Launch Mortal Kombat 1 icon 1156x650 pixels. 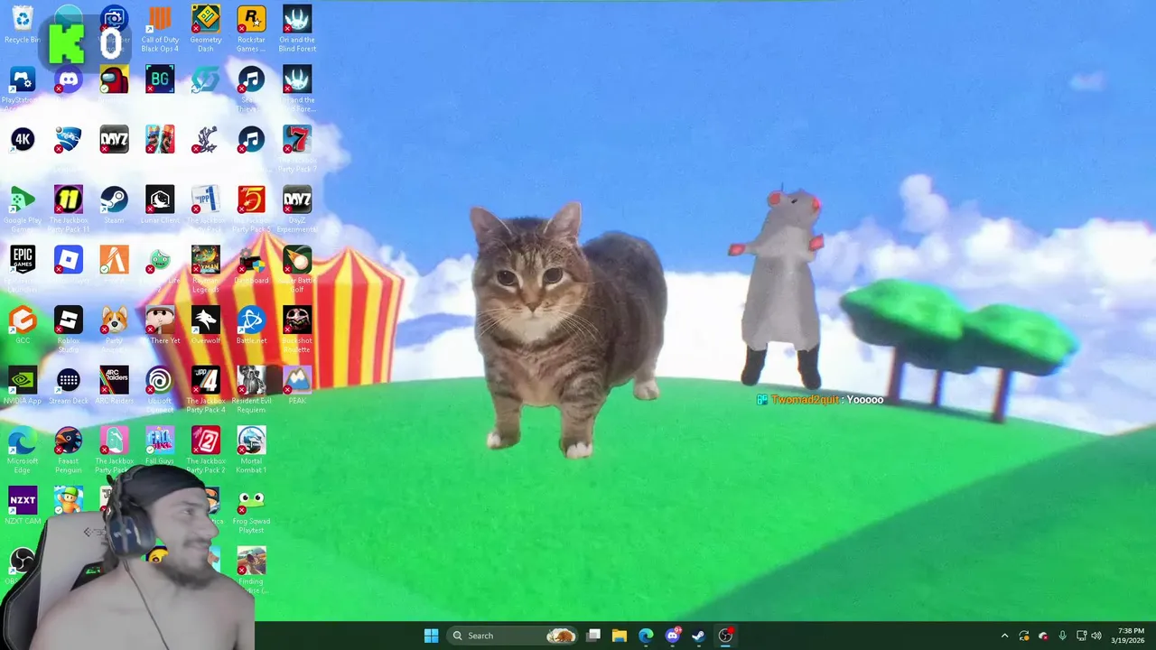251,450
